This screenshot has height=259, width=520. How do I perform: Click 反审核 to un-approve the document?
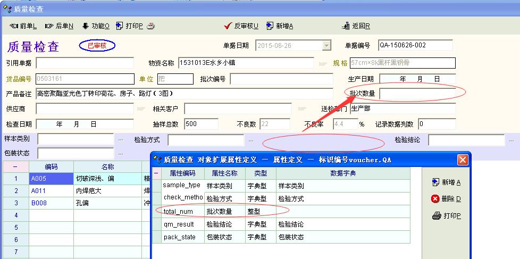click(x=242, y=26)
